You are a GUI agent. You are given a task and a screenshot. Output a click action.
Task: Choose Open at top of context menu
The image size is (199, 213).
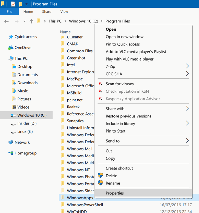(x=143, y=29)
